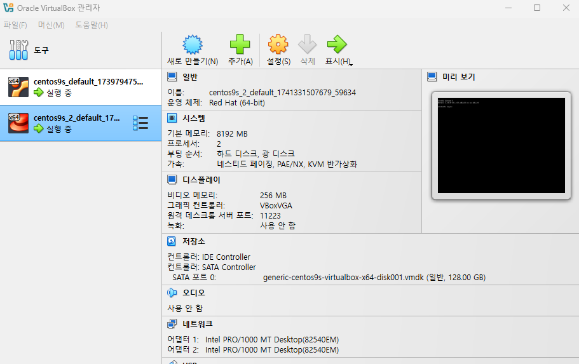Click the System (시스템) chip icon
This screenshot has width=579, height=364.
172,118
